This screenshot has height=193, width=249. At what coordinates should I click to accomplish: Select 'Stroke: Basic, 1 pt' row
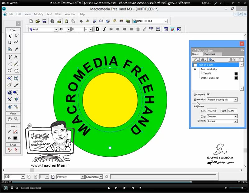click(x=215, y=78)
